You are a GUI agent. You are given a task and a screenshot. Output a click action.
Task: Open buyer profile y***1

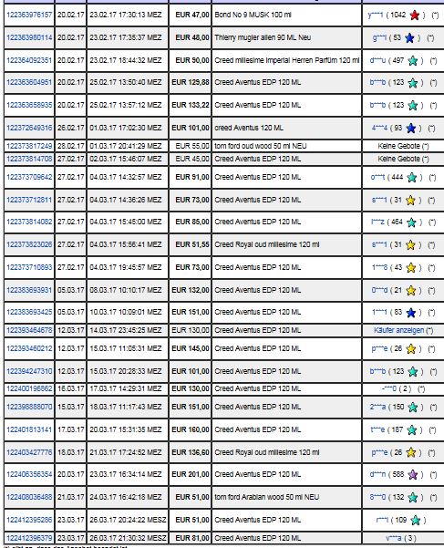[376, 15]
